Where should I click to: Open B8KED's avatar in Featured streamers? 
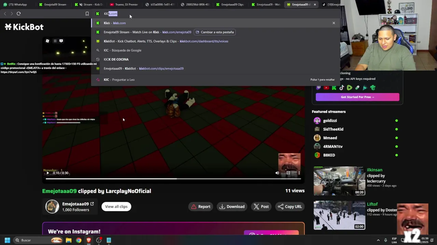tap(317, 155)
